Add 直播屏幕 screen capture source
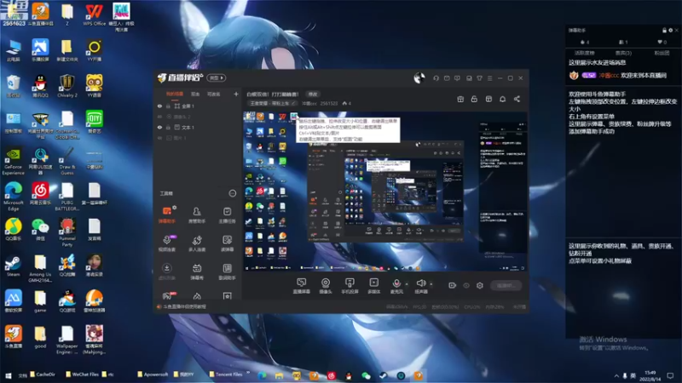The width and height of the screenshot is (682, 383). 301,286
